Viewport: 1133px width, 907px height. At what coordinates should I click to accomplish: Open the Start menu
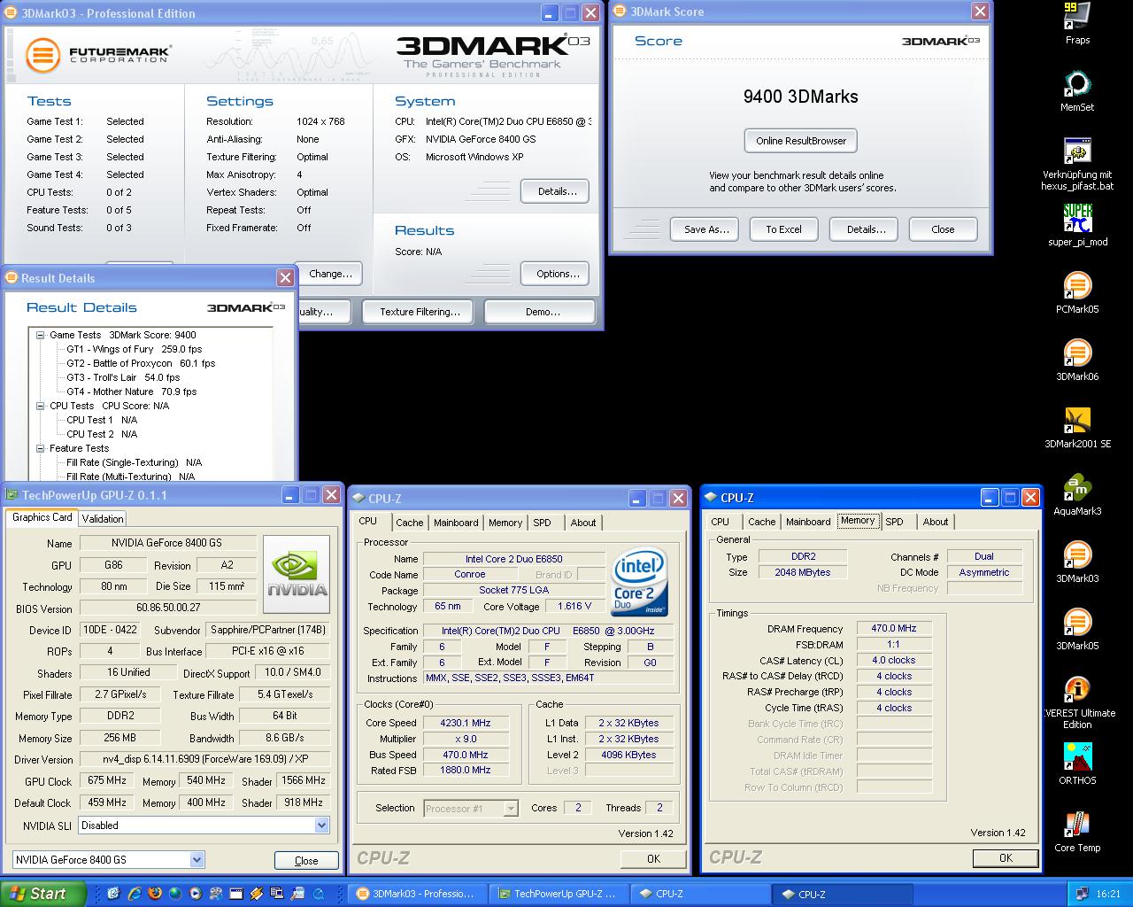pyautogui.click(x=43, y=894)
